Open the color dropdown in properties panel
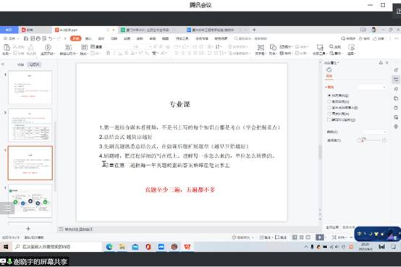The image size is (401, 267). pyautogui.click(x=375, y=132)
